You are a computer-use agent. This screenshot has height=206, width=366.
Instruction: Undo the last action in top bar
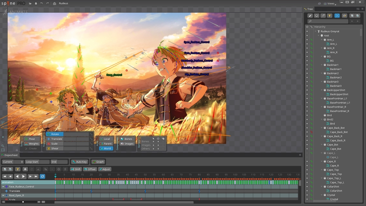tap(42, 3)
